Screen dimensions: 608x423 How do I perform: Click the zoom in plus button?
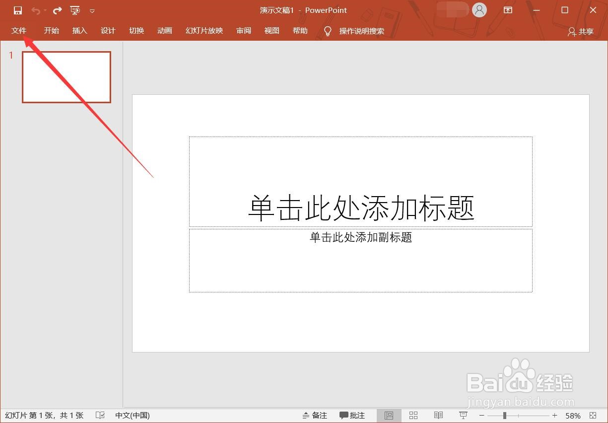tap(554, 416)
